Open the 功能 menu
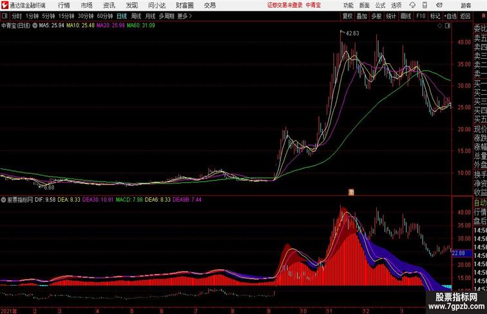The height and width of the screenshot is (314, 487). click(348, 5)
